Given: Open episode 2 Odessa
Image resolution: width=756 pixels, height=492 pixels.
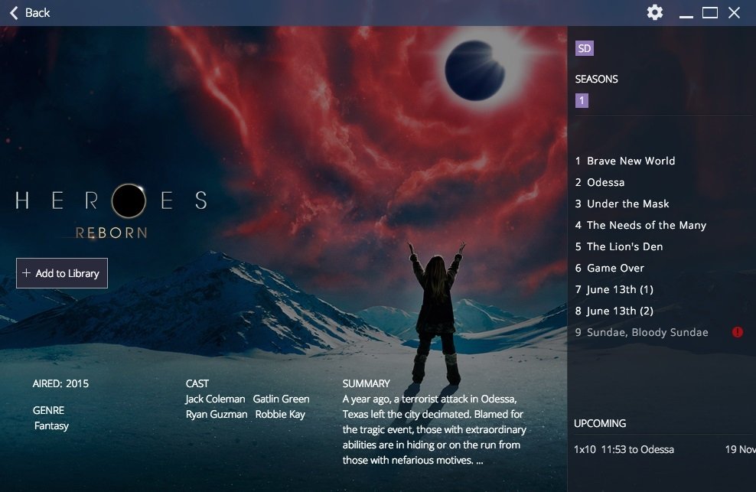Looking at the screenshot, I should (600, 182).
